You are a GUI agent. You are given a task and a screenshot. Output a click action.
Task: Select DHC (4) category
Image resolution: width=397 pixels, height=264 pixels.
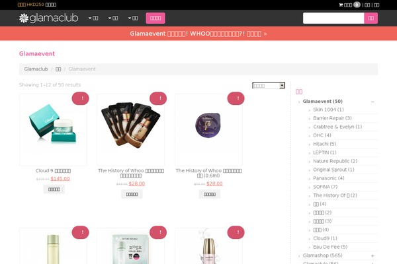click(x=322, y=135)
